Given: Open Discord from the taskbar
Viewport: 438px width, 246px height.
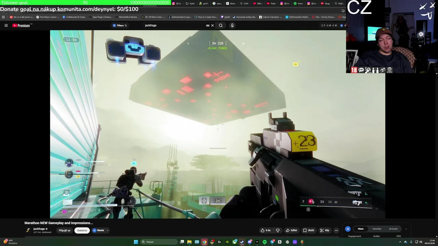Looking at the screenshot, I should 250,242.
